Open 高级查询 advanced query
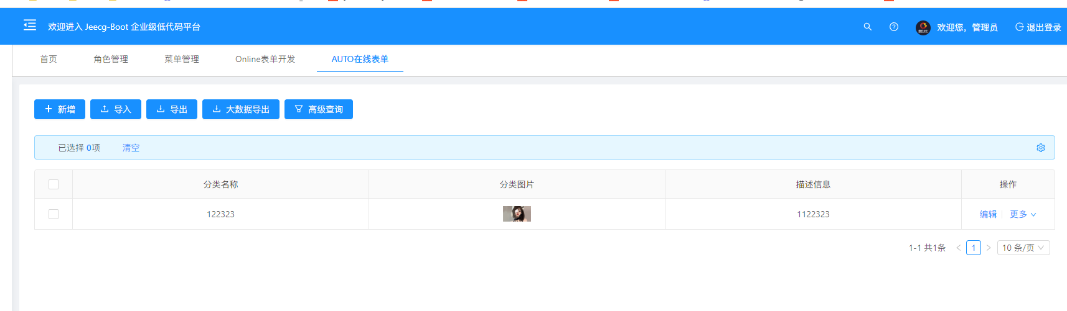 319,109
